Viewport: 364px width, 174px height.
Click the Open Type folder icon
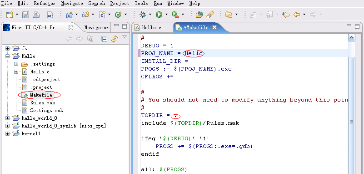click(x=199, y=15)
